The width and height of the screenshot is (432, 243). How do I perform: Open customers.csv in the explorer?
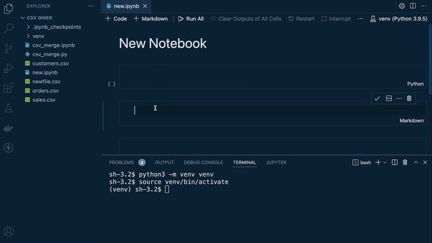[x=51, y=63]
